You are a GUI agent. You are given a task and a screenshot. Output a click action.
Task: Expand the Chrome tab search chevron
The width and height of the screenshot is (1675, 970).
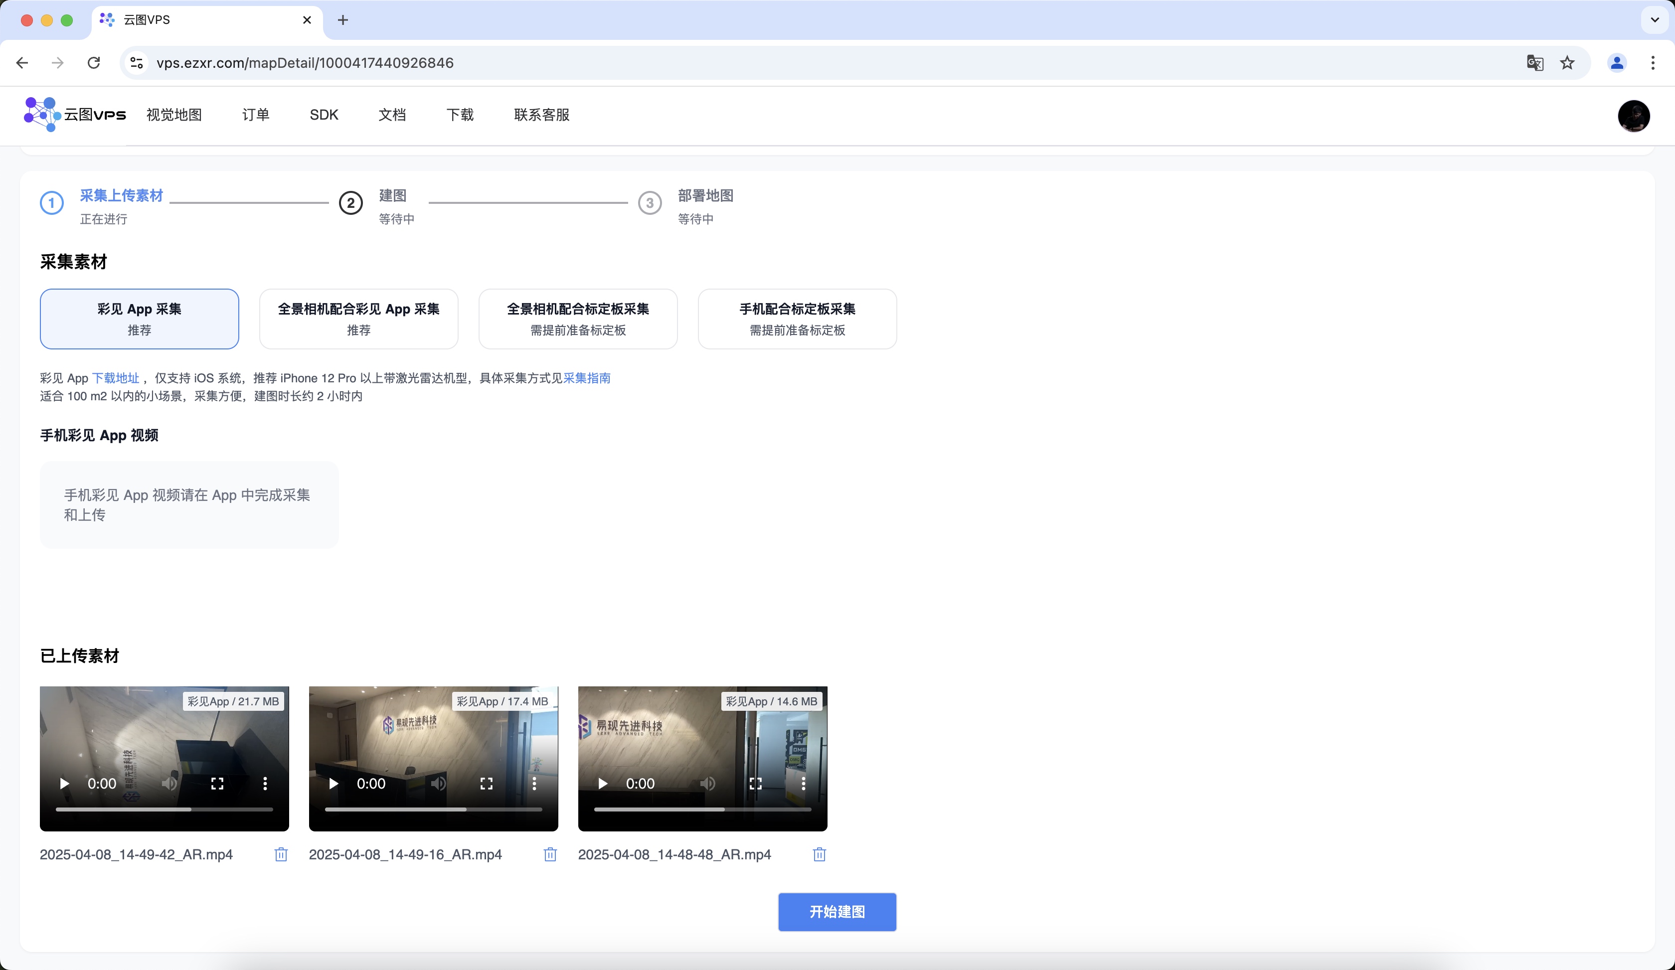coord(1655,20)
